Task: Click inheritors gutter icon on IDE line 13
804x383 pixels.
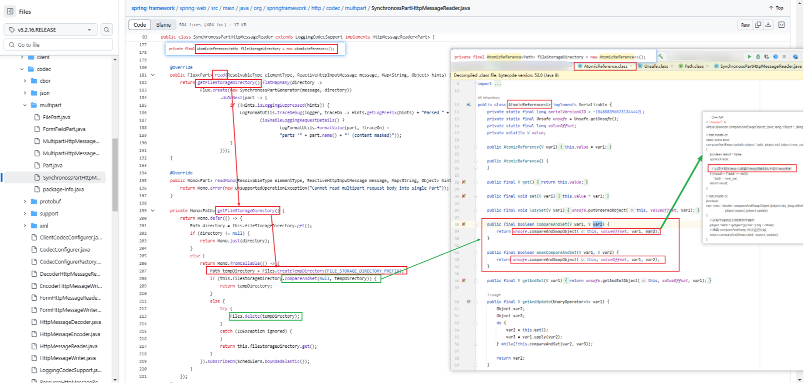Action: 469,105
